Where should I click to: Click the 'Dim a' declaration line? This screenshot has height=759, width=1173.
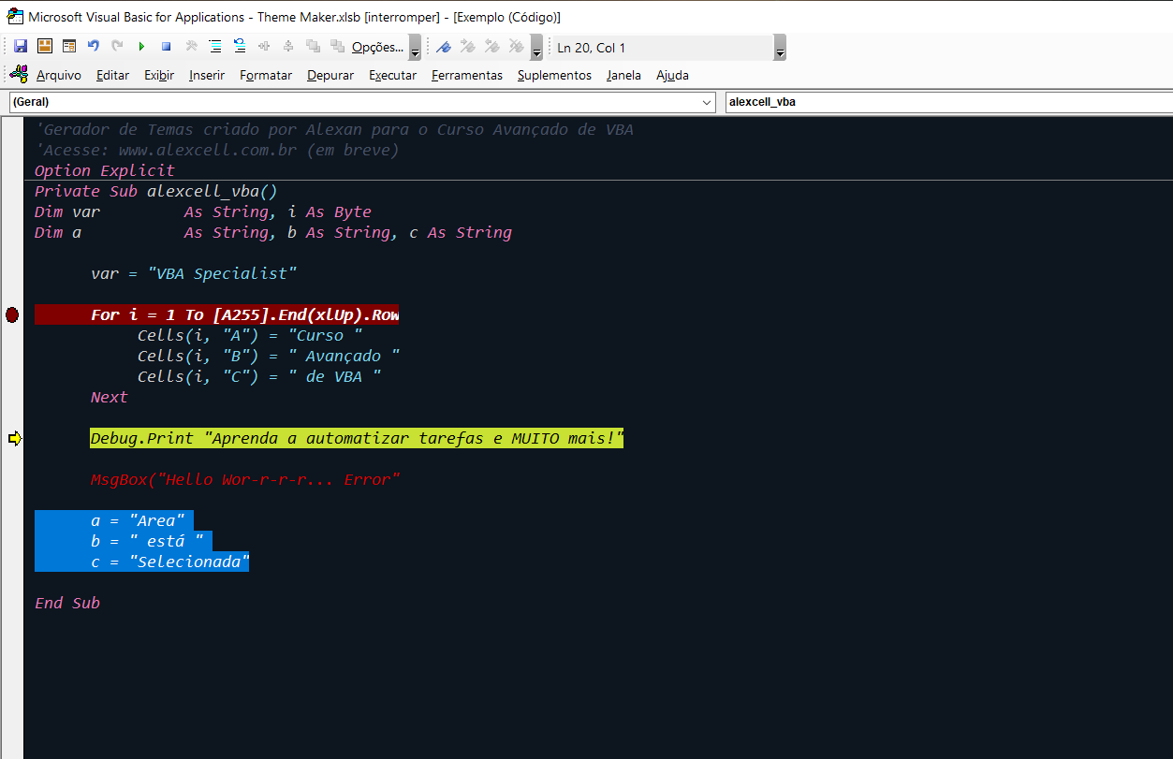coord(273,232)
